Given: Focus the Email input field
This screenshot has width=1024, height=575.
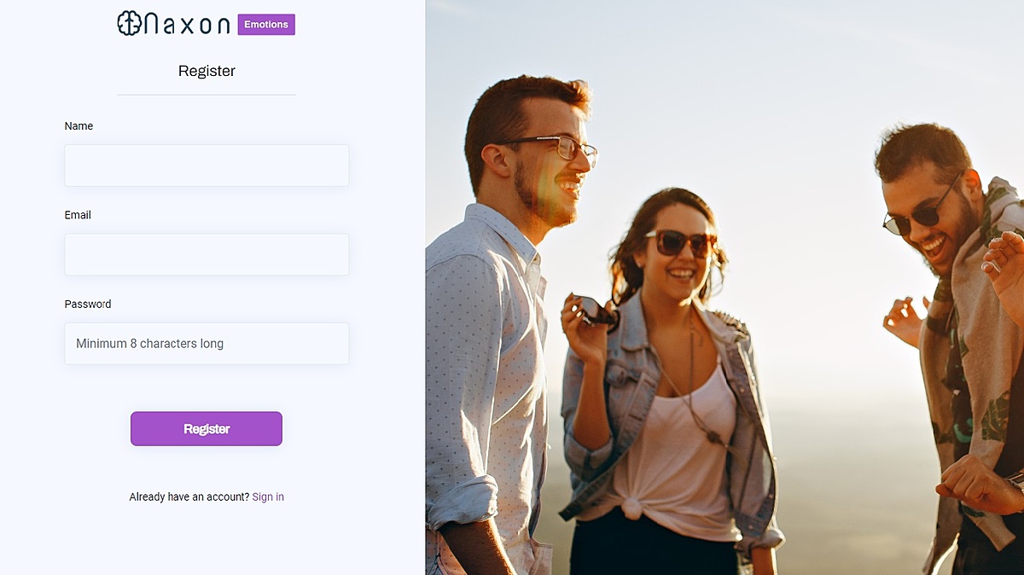Looking at the screenshot, I should click(x=207, y=254).
